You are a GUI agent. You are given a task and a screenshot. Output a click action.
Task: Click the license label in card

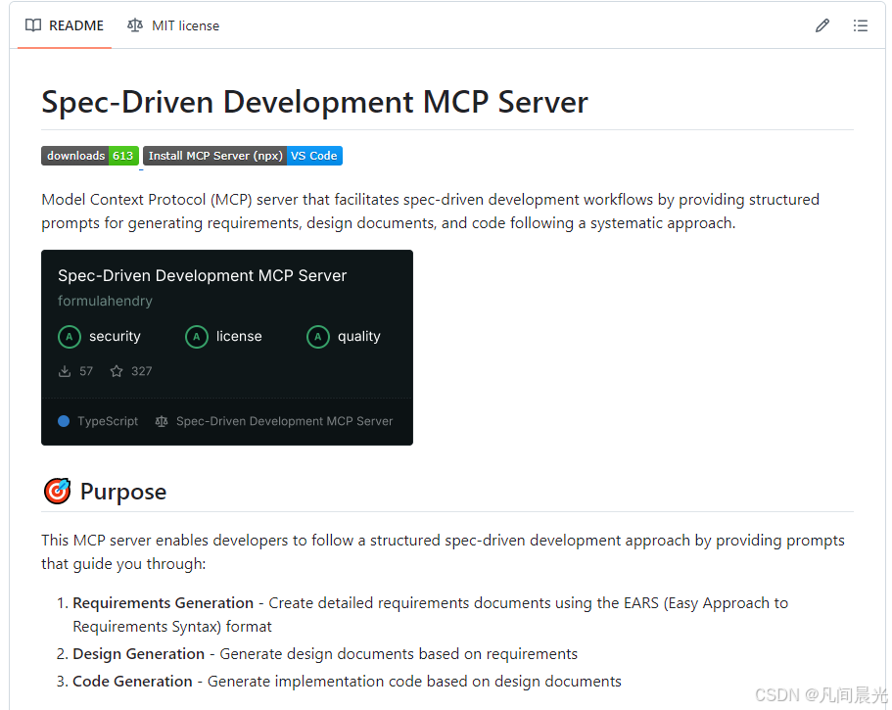(x=239, y=336)
